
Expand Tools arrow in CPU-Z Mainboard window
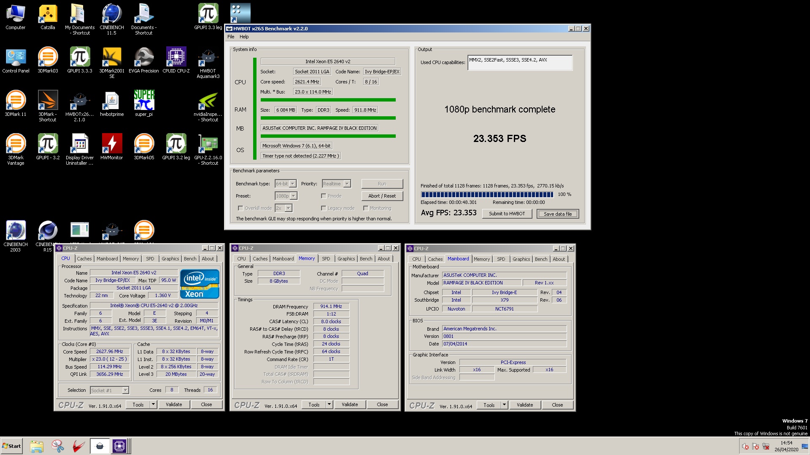(504, 405)
